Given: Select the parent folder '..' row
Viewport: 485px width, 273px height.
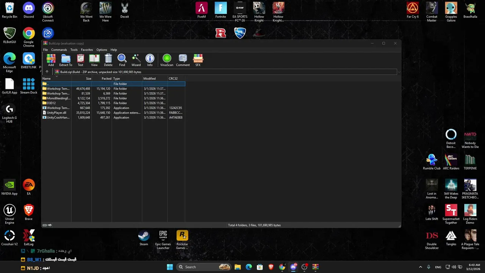Looking at the screenshot, I should point(113,84).
